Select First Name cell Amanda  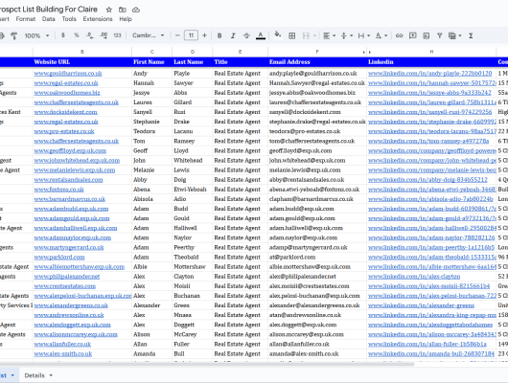click(152, 354)
